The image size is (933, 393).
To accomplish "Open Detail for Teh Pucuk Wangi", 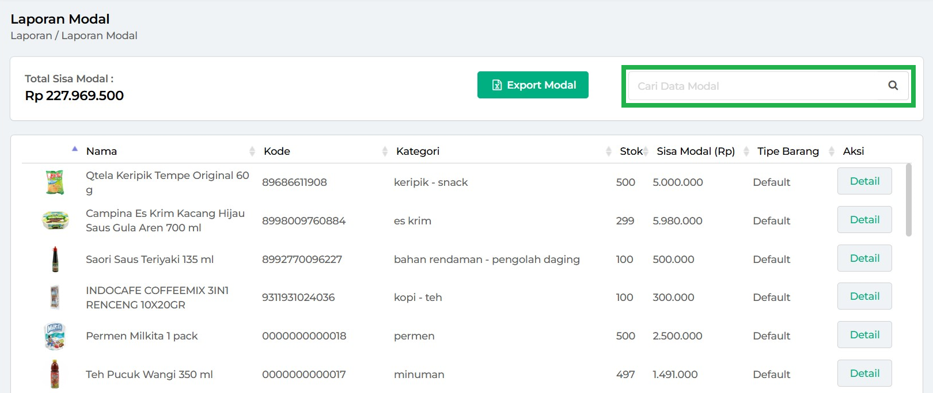I will point(864,373).
